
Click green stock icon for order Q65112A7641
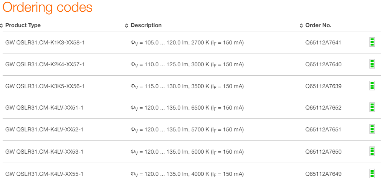pyautogui.click(x=372, y=42)
